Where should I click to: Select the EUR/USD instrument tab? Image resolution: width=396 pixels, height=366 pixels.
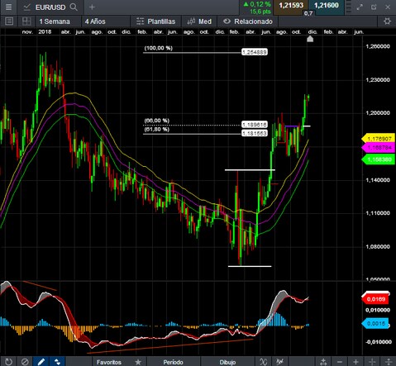pos(50,7)
